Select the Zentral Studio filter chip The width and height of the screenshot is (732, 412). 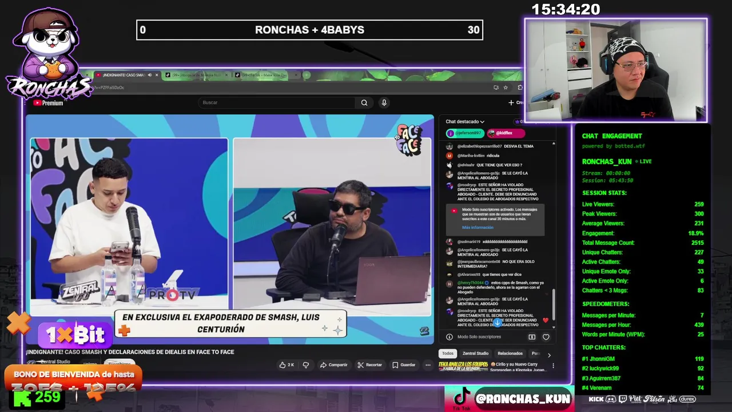point(475,354)
